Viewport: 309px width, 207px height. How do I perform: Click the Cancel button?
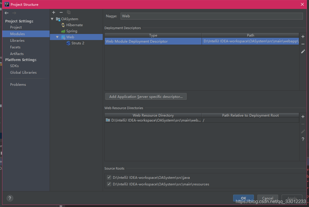(x=268, y=198)
